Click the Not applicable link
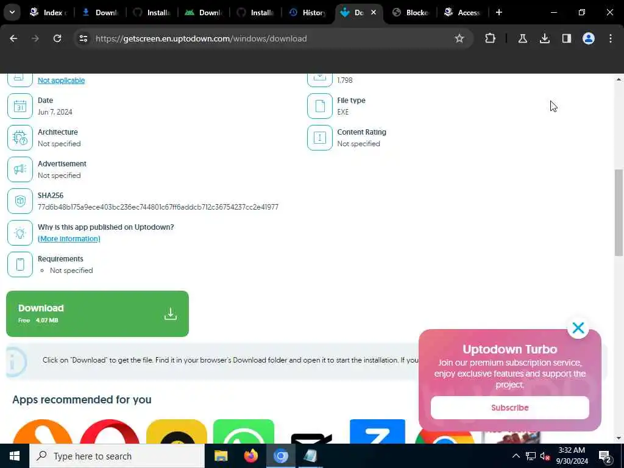This screenshot has width=624, height=468. point(62,80)
